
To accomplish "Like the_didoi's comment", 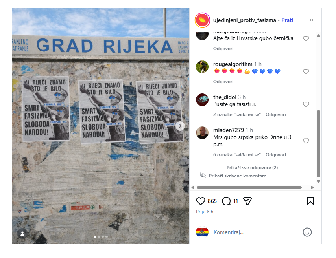I will [306, 104].
